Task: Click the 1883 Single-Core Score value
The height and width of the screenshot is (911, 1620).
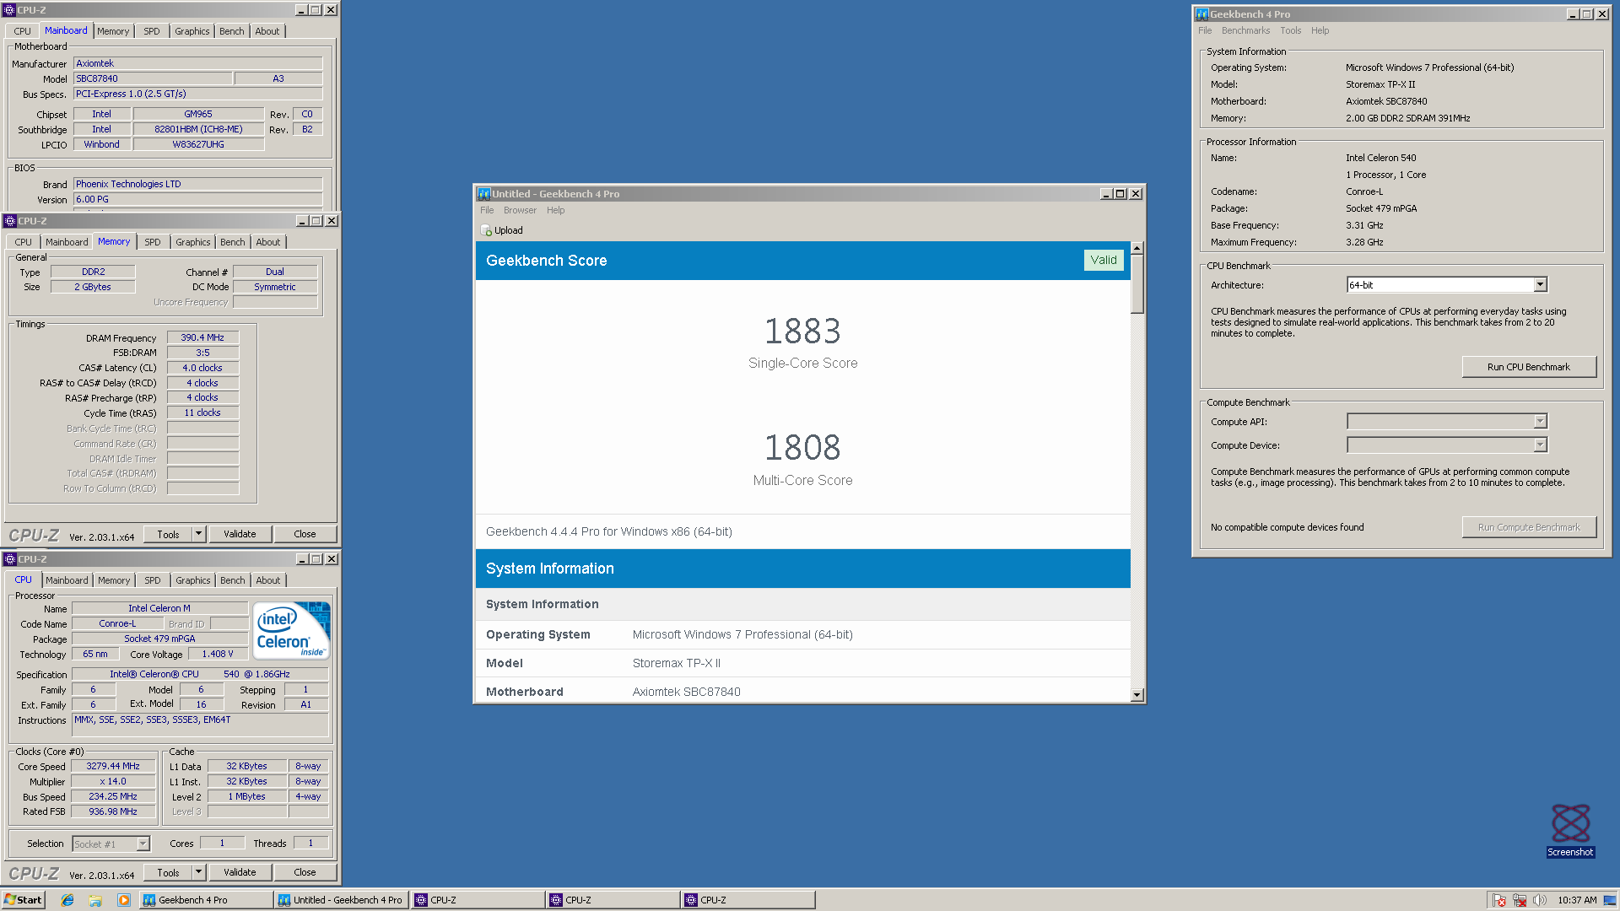Action: pyautogui.click(x=802, y=331)
